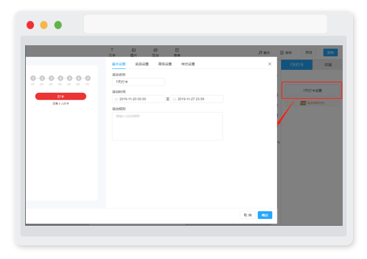Viewport: 367px width, 259px height.
Task: Click the clock icon in end time field
Action: pos(174,99)
